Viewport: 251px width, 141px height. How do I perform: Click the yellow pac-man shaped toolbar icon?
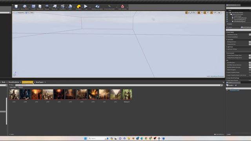[x=78, y=7]
